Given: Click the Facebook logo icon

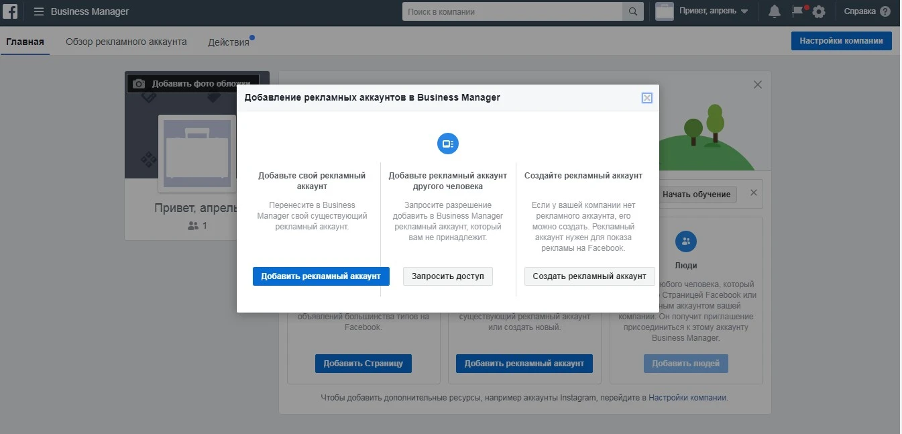Looking at the screenshot, I should (x=10, y=11).
